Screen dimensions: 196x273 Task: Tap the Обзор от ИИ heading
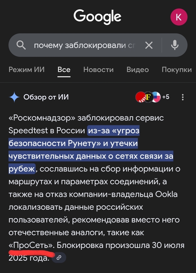(x=46, y=97)
